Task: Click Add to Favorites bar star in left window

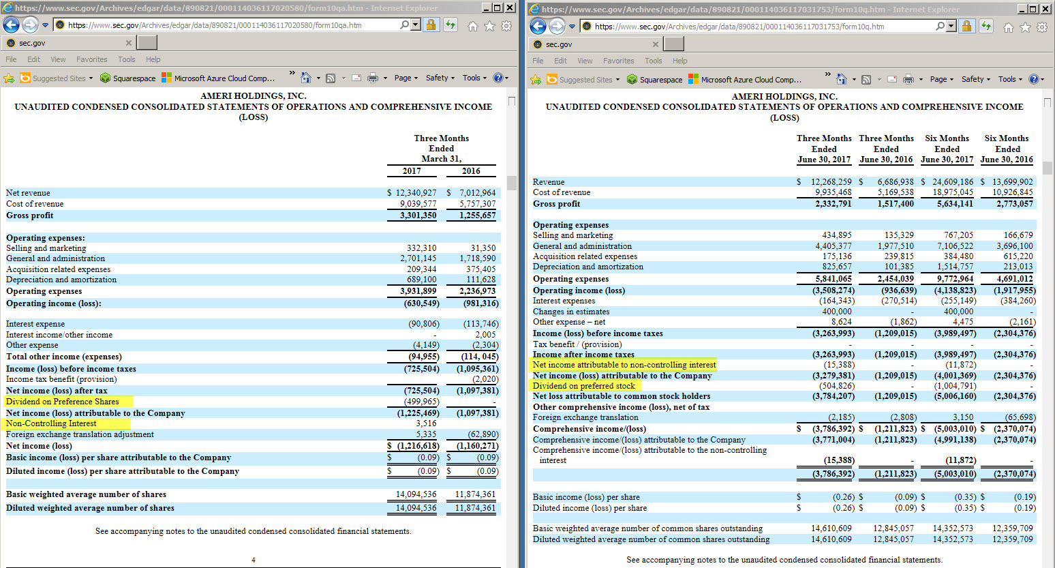Action: 9,78
